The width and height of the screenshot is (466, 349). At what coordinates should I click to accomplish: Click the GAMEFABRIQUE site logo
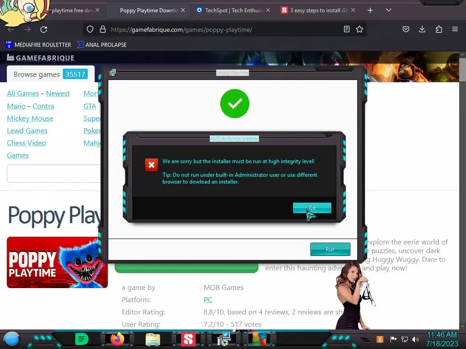41,58
